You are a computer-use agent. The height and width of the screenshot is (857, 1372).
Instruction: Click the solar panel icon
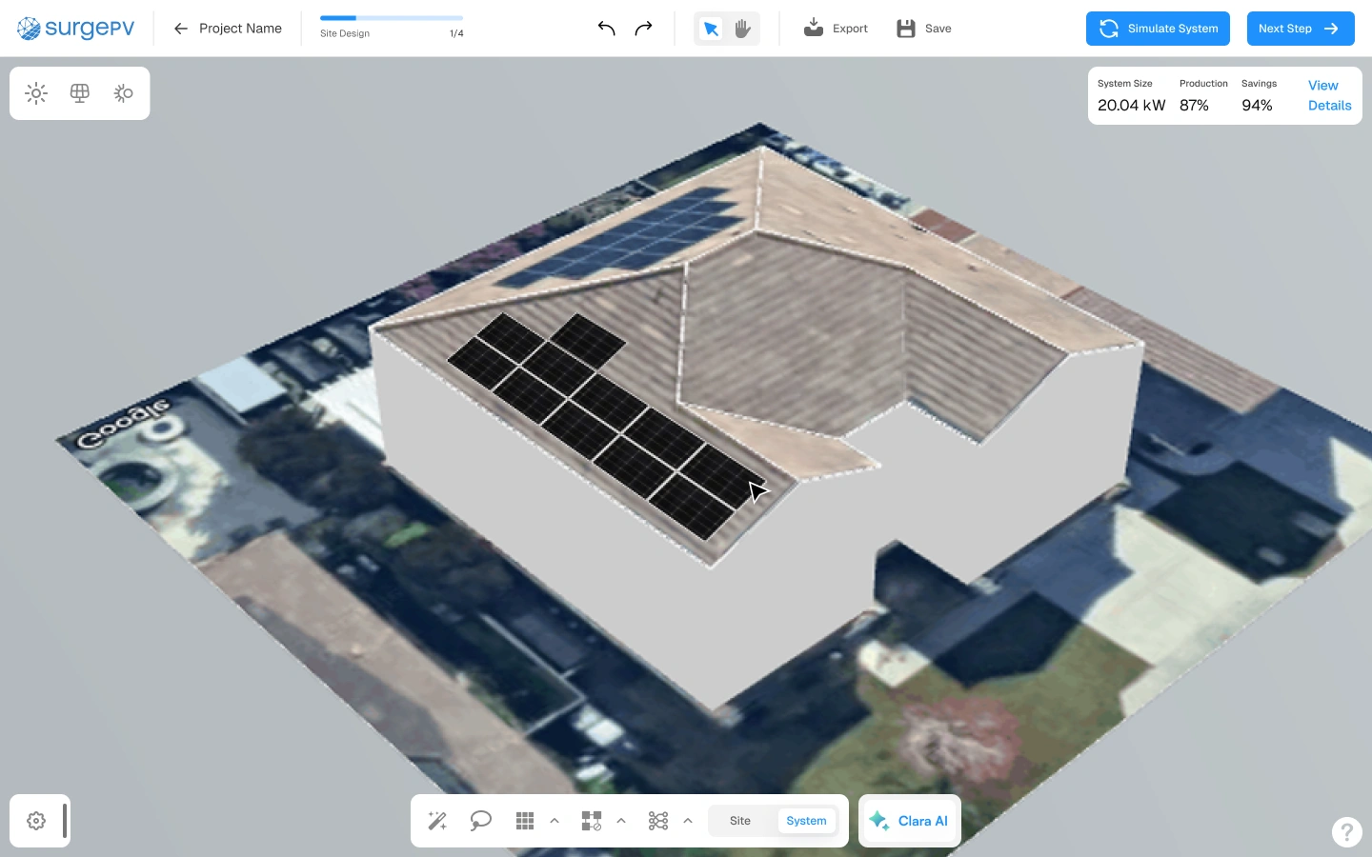[80, 93]
